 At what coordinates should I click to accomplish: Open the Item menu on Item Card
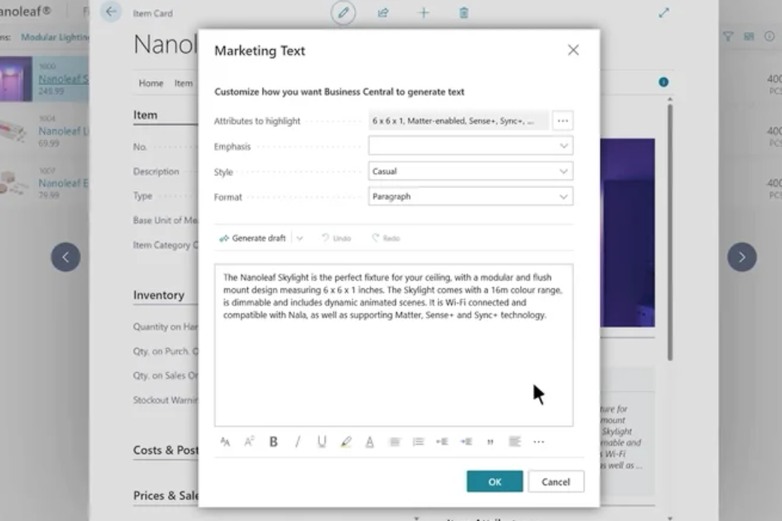click(x=183, y=82)
